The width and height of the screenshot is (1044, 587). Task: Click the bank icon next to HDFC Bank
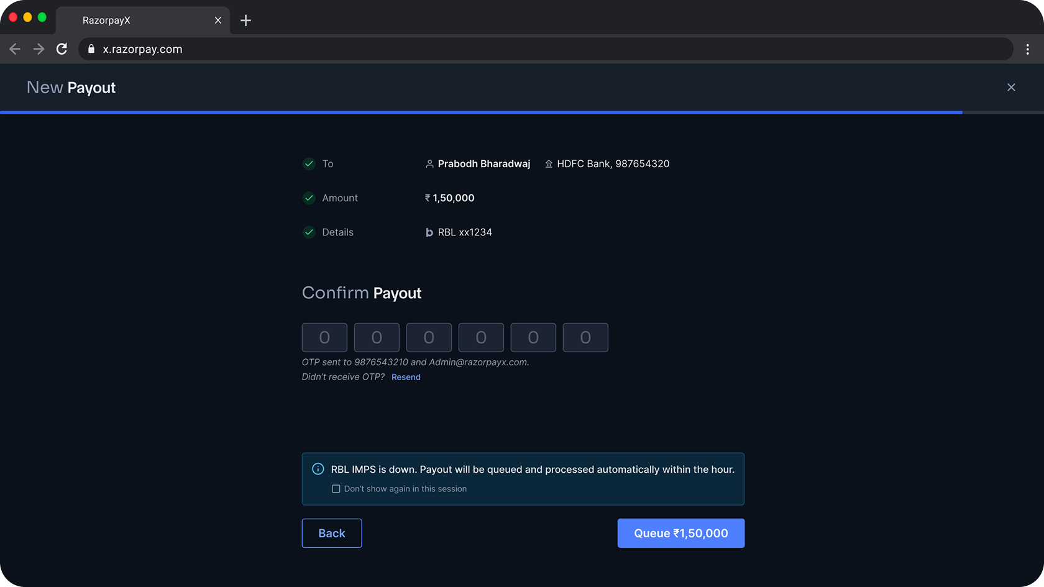549,164
